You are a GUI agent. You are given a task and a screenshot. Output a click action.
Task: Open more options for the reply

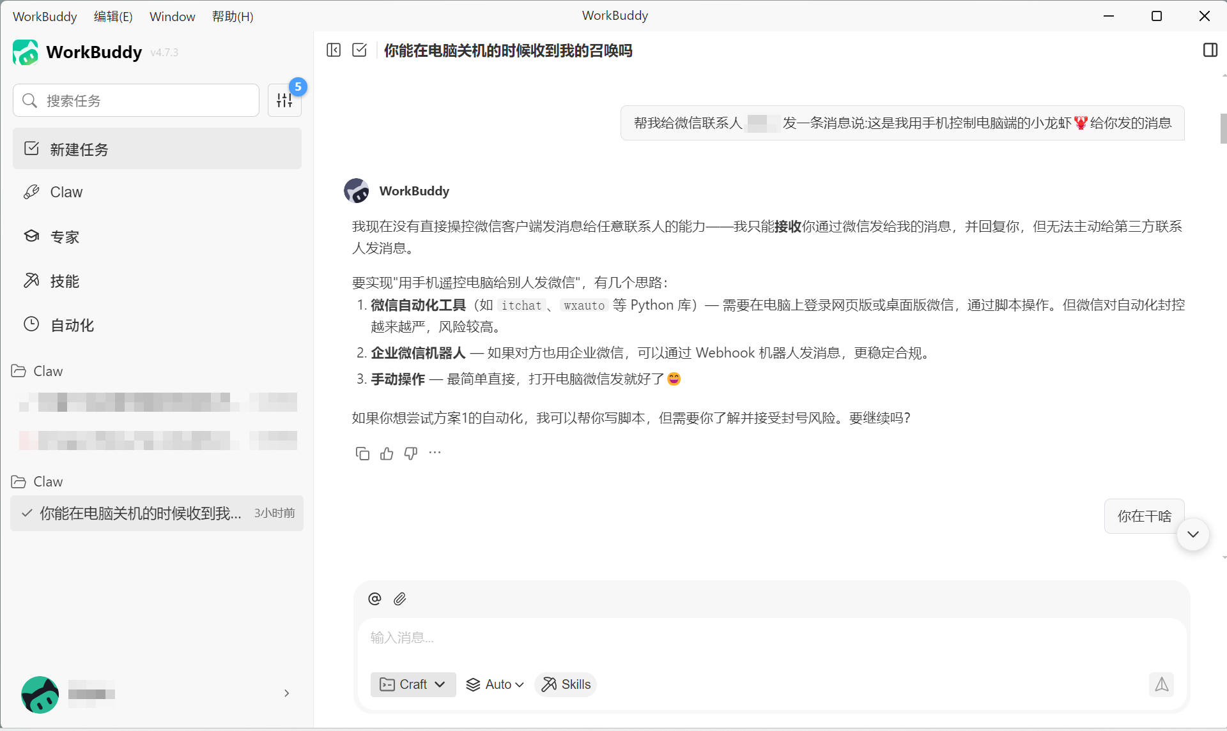point(435,453)
